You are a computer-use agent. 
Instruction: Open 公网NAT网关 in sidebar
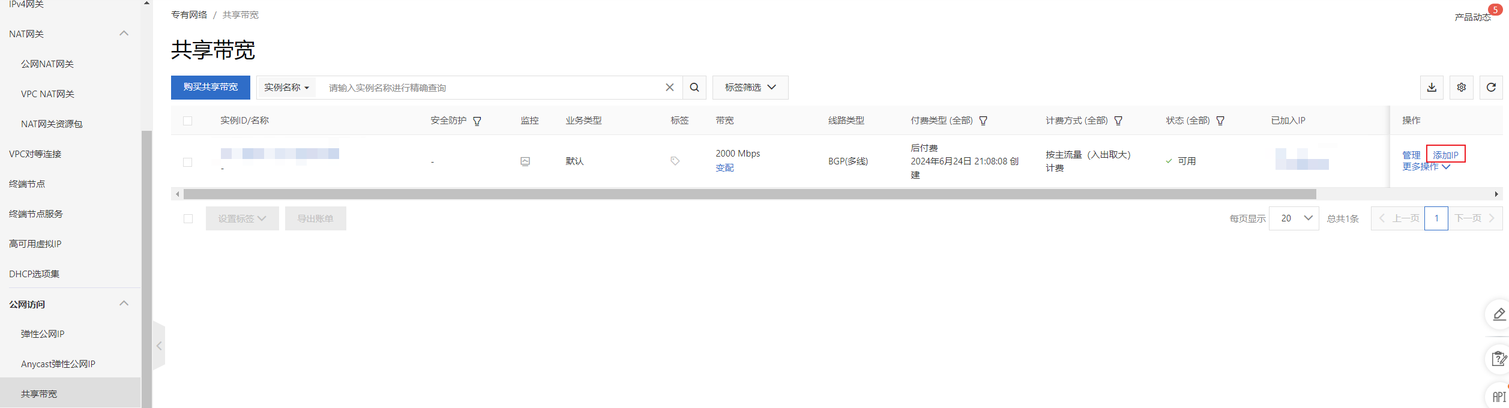47,64
